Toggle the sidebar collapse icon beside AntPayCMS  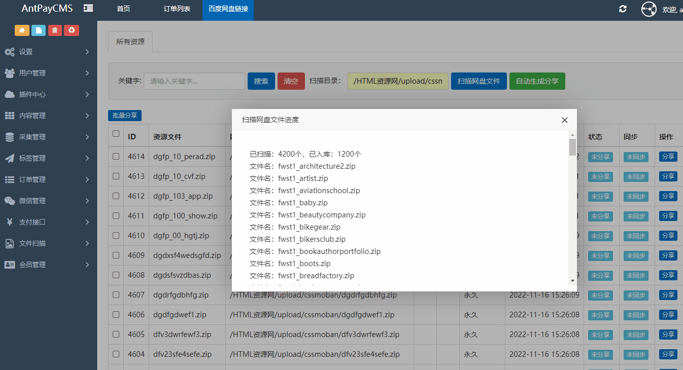pos(89,8)
